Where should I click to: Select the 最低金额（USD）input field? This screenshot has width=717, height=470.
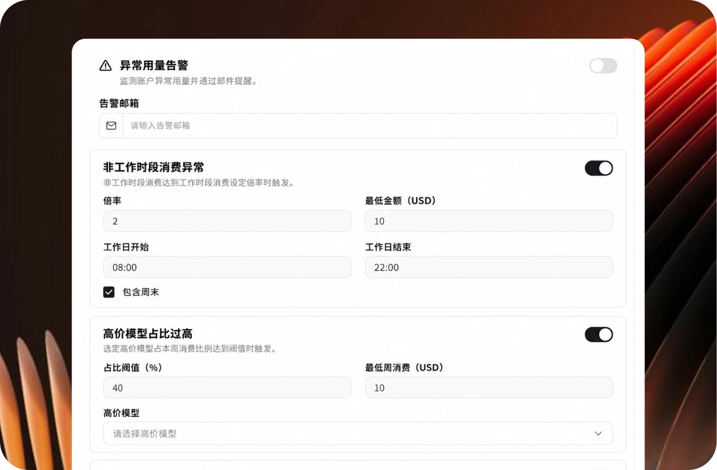[489, 221]
